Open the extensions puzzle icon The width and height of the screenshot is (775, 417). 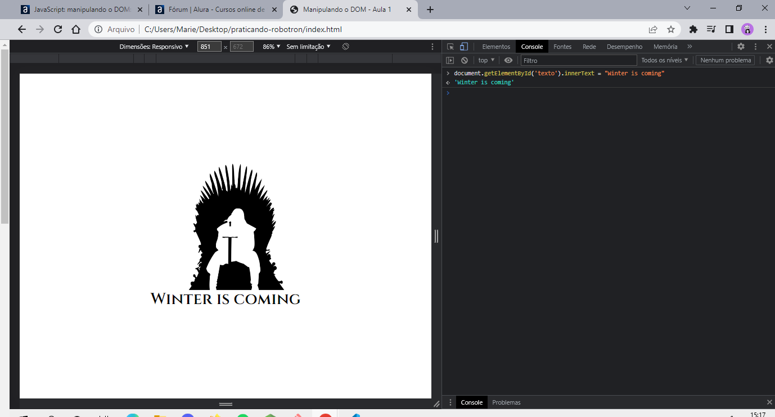click(693, 29)
